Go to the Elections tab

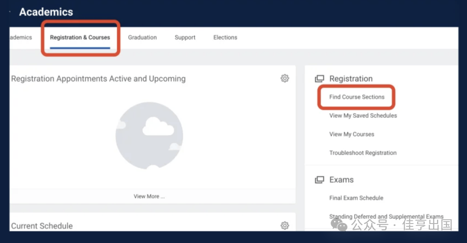point(225,37)
